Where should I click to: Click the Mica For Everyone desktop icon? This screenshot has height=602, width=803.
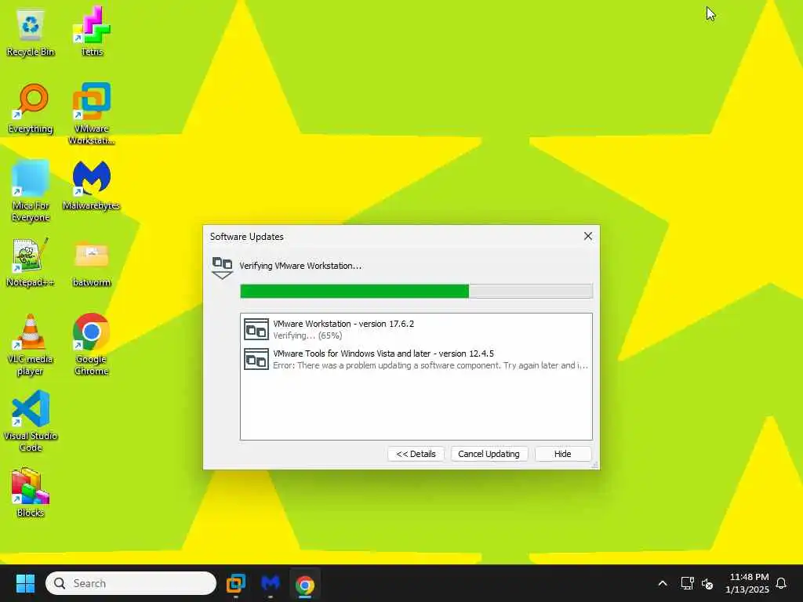tap(31, 190)
